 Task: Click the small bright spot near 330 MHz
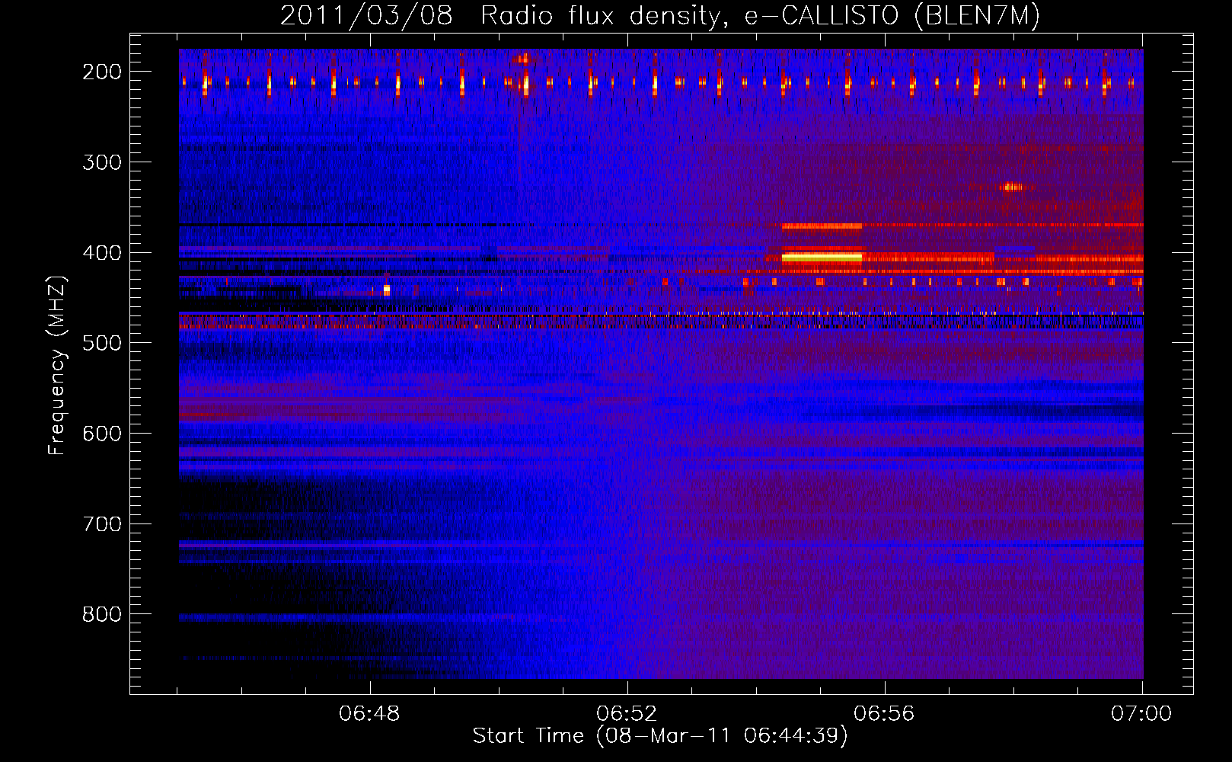[1013, 186]
